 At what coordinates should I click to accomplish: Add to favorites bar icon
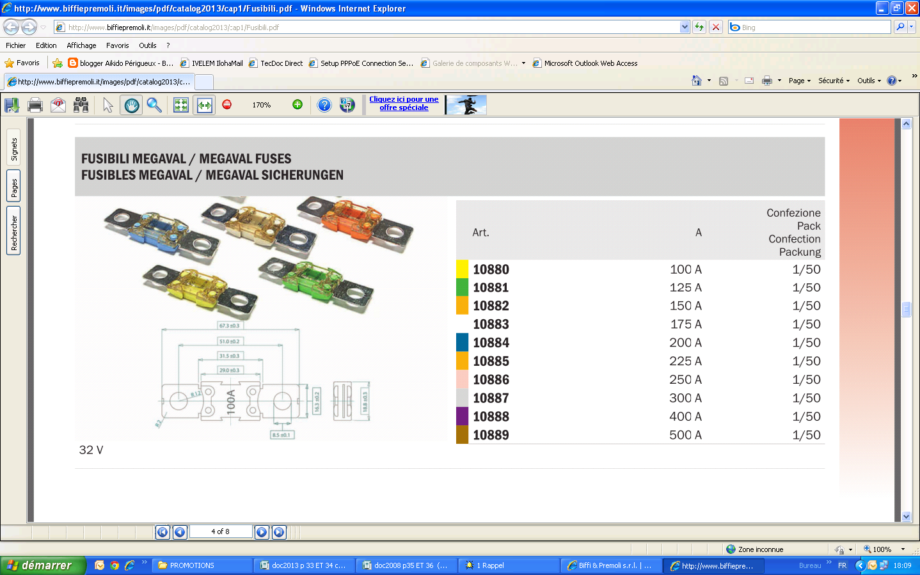58,63
